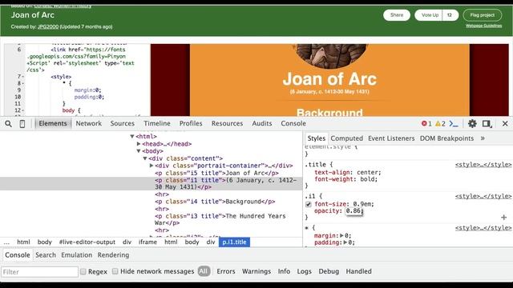The height and width of the screenshot is (288, 513).
Task: Show more Styles pane tabs chevron
Action: point(483,138)
